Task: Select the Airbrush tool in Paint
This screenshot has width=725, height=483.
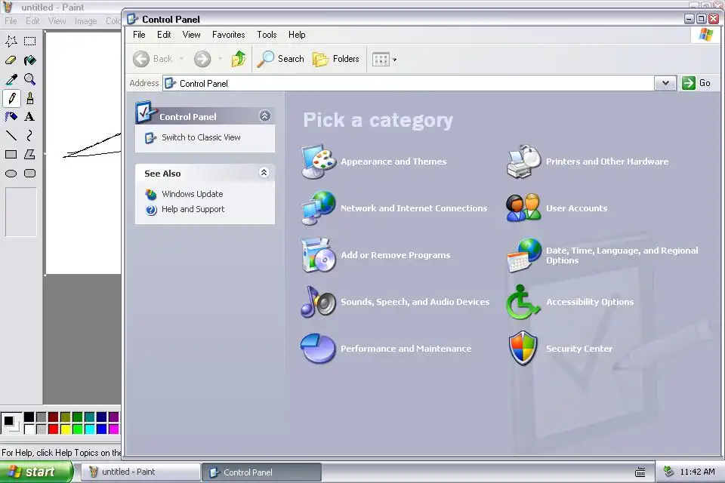Action: [11, 116]
